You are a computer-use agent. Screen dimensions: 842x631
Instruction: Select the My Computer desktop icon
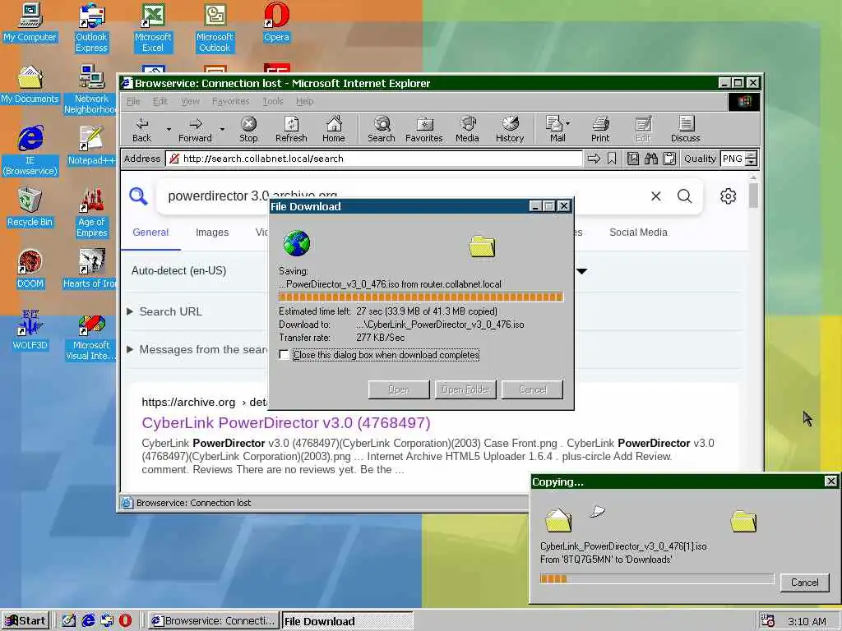click(x=30, y=23)
